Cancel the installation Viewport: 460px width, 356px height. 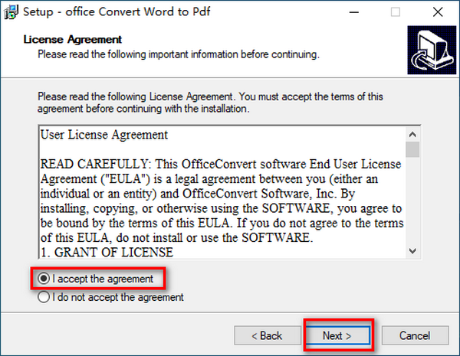(415, 335)
